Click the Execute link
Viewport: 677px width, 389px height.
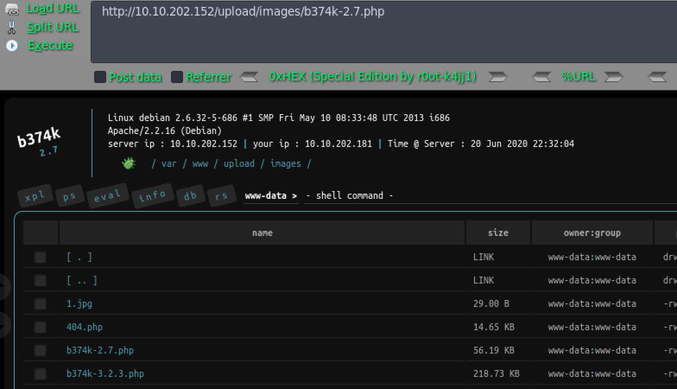(50, 45)
